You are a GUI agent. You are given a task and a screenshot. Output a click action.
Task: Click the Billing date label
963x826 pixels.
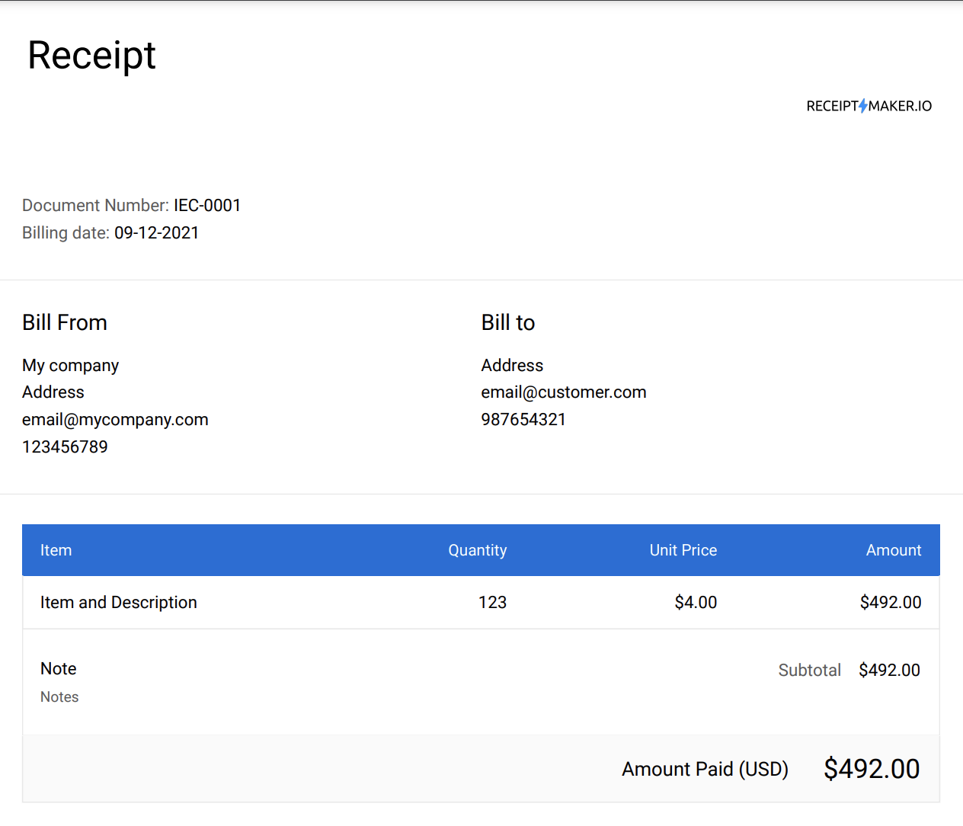click(66, 233)
